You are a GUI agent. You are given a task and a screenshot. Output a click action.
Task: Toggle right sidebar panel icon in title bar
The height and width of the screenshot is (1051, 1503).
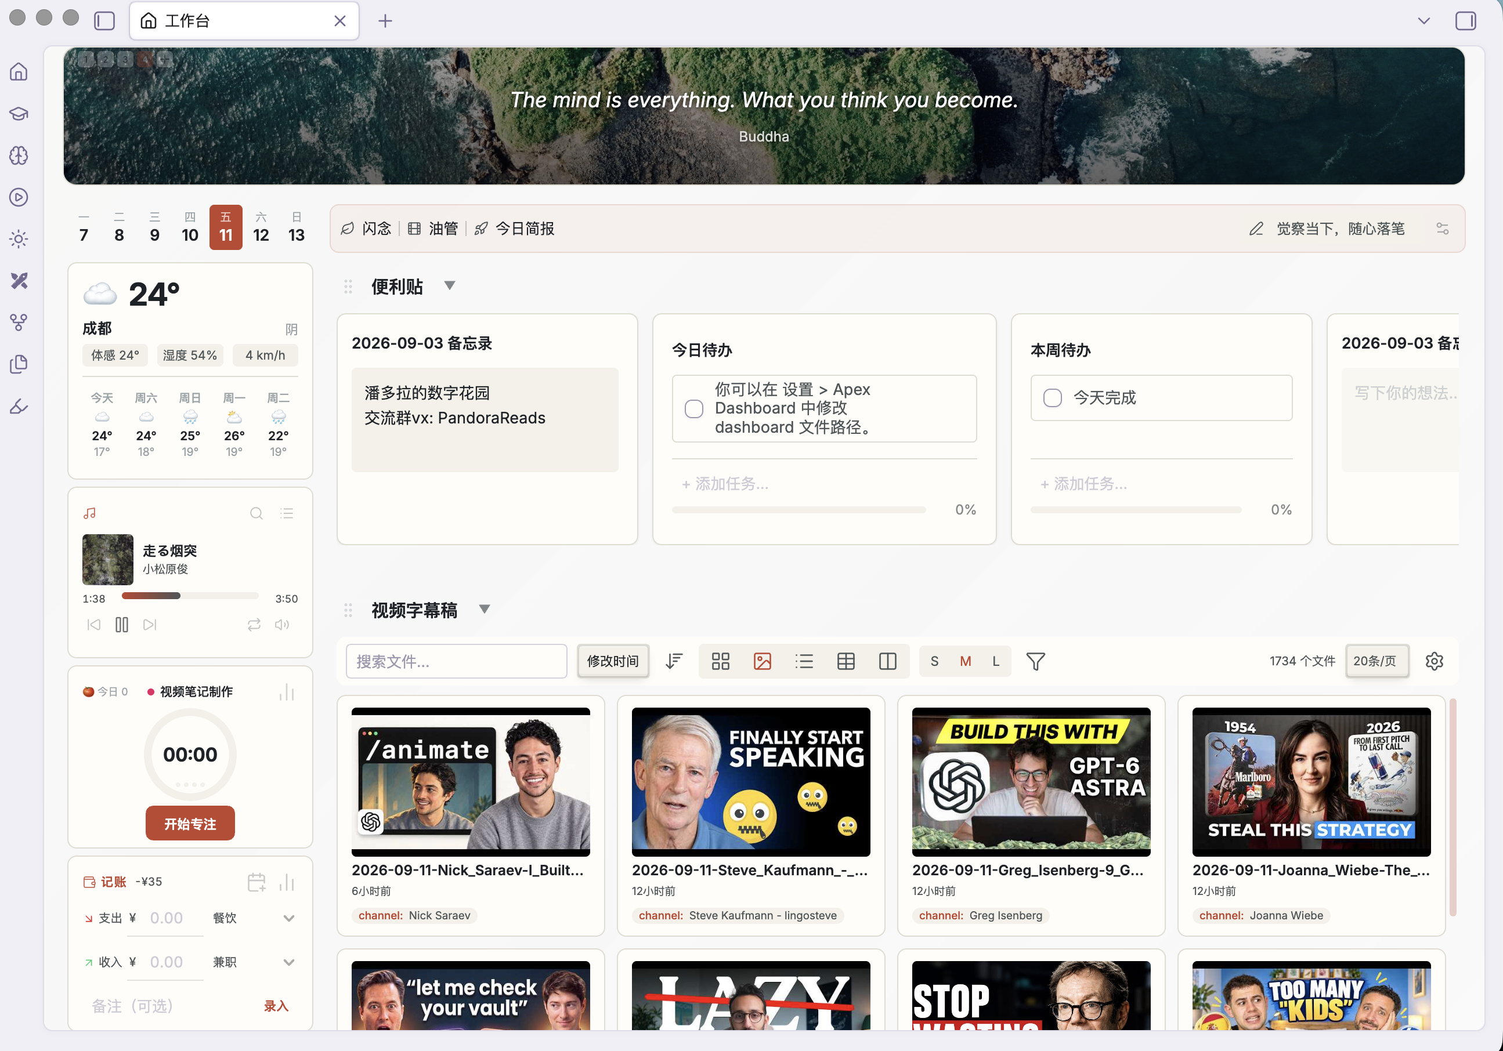click(1465, 21)
